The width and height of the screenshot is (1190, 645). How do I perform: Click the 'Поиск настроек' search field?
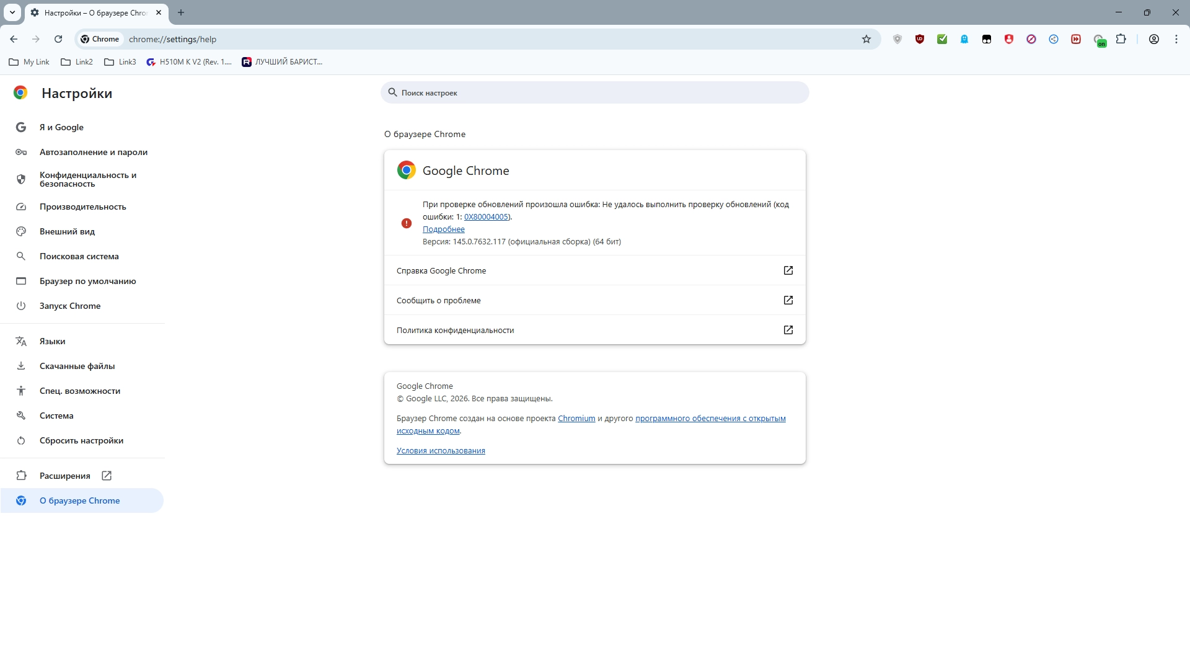pyautogui.click(x=595, y=92)
